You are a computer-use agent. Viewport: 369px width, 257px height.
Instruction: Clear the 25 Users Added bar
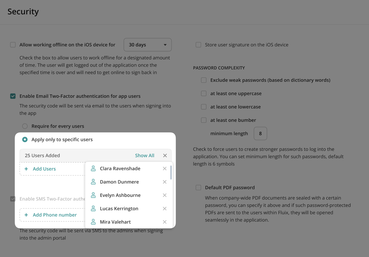(x=165, y=156)
